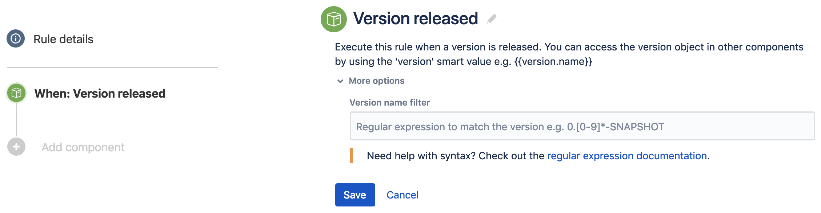Focus the Version name filter text field
Viewport: 821px width, 213px height.
coord(582,126)
